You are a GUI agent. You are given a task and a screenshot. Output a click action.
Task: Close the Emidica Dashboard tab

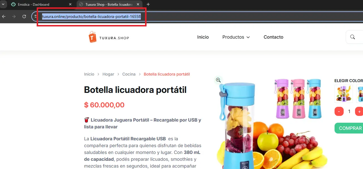pyautogui.click(x=70, y=4)
